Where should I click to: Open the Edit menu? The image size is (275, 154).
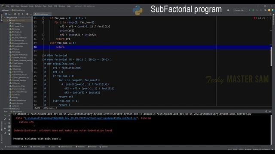coord(12,6)
